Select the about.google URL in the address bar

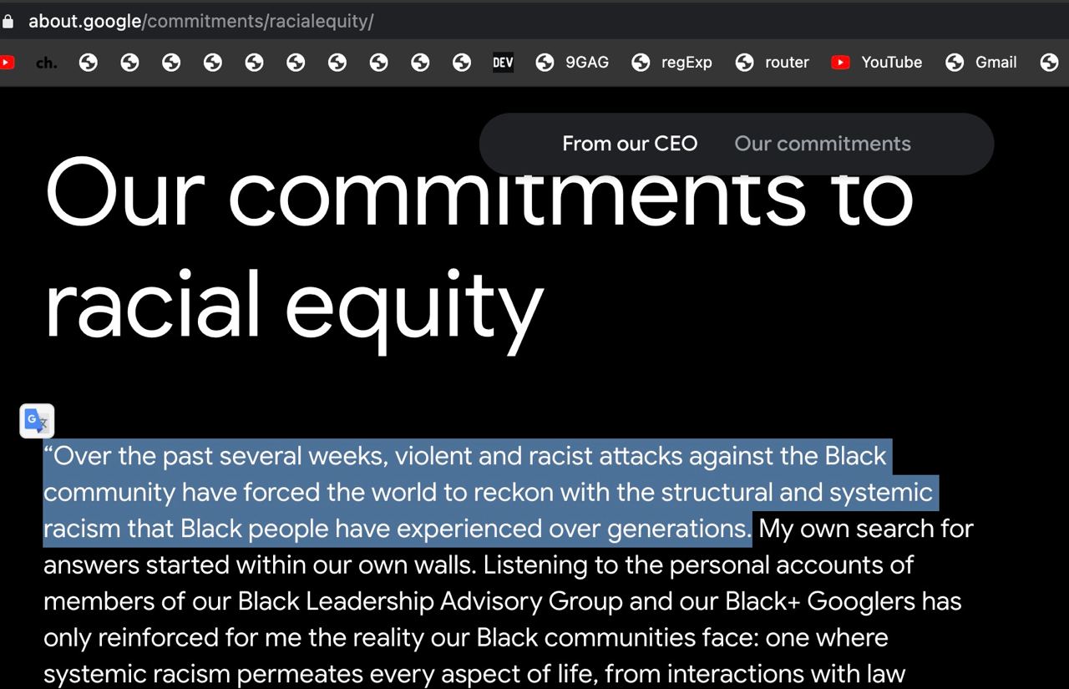pyautogui.click(x=200, y=22)
